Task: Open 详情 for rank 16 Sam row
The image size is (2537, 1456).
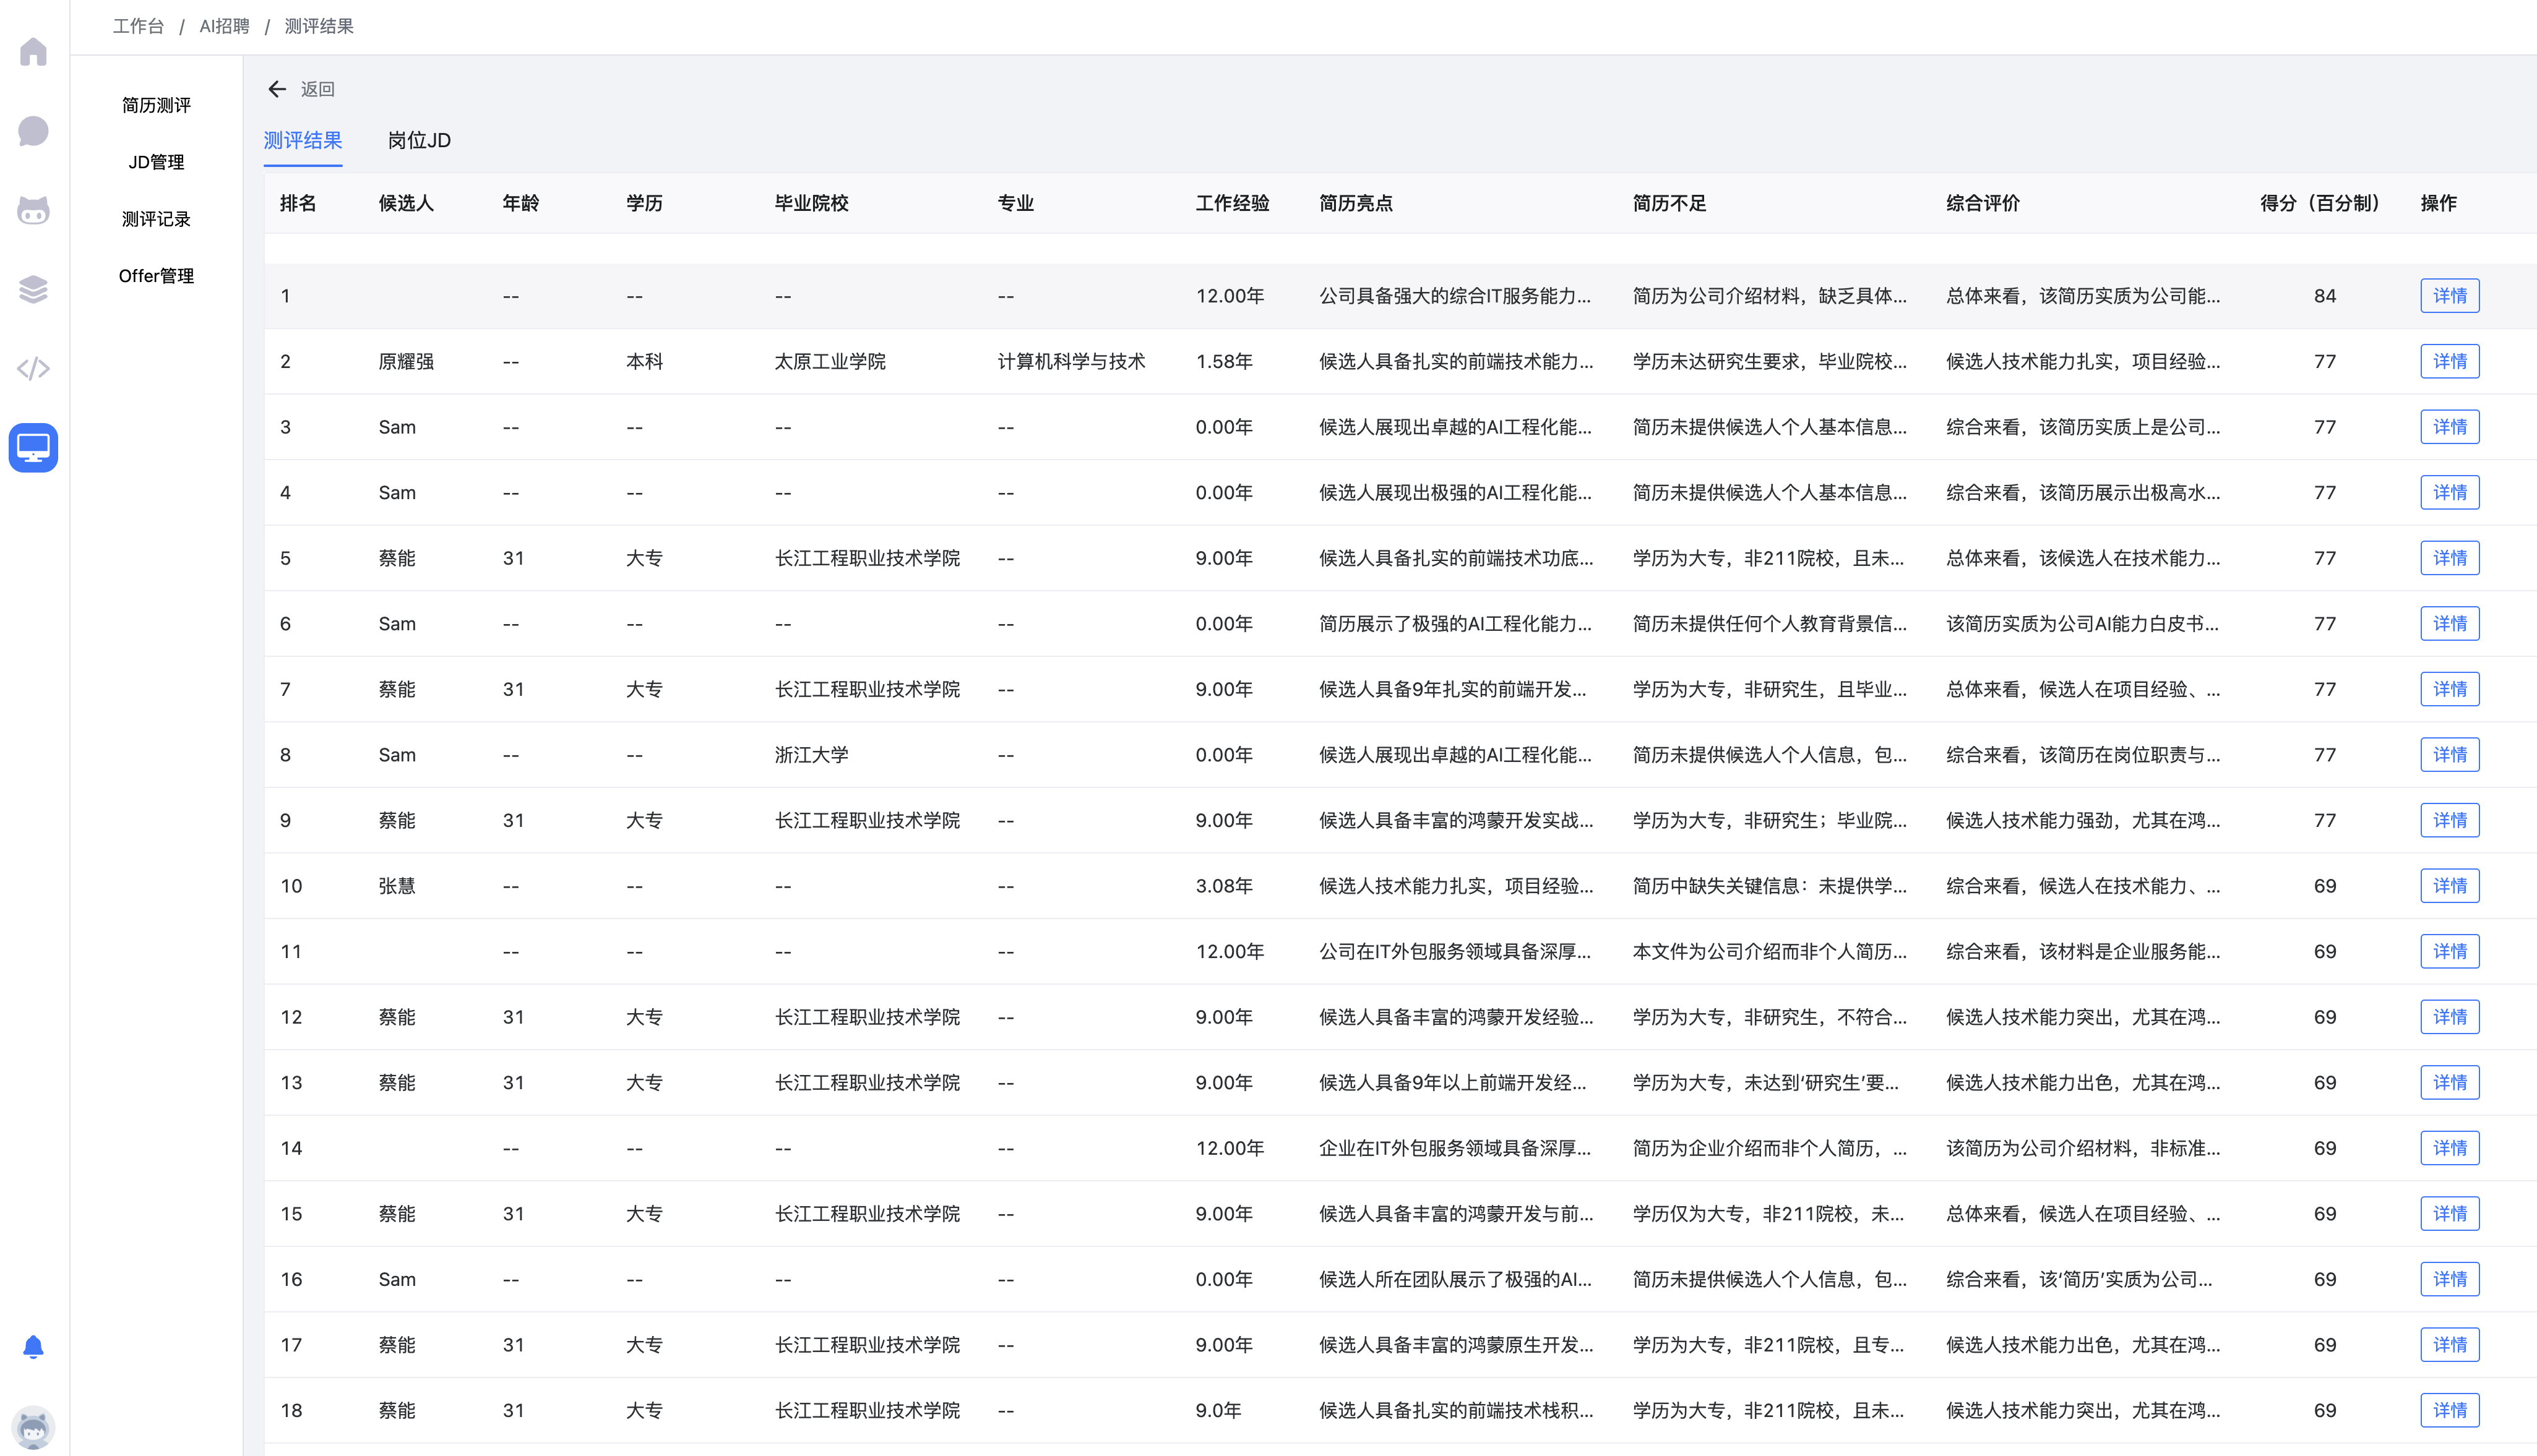Action: click(2450, 1279)
